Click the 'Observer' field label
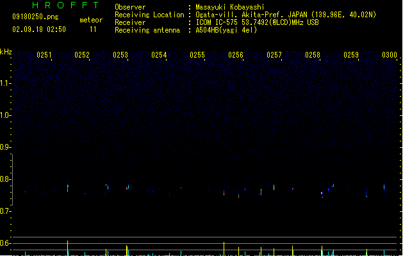 (x=130, y=7)
